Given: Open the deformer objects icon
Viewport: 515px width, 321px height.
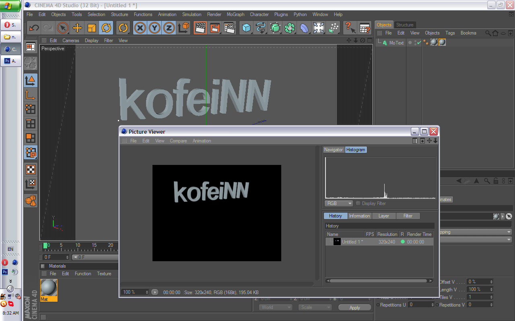Looking at the screenshot, I should pos(304,28).
